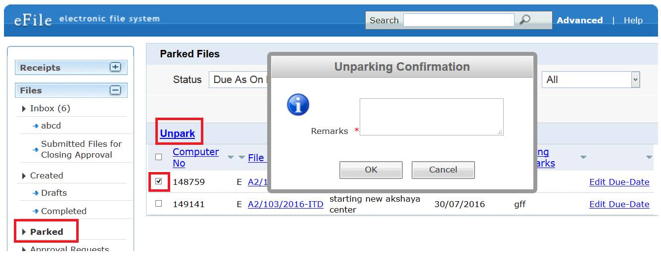This screenshot has width=661, height=261.
Task: Click arrow icon beside abcd folder
Action: tap(36, 126)
